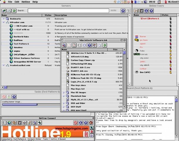Screen dimensions: 179x141
Task: Click the help icon in Tasks window
Action: coord(14,97)
